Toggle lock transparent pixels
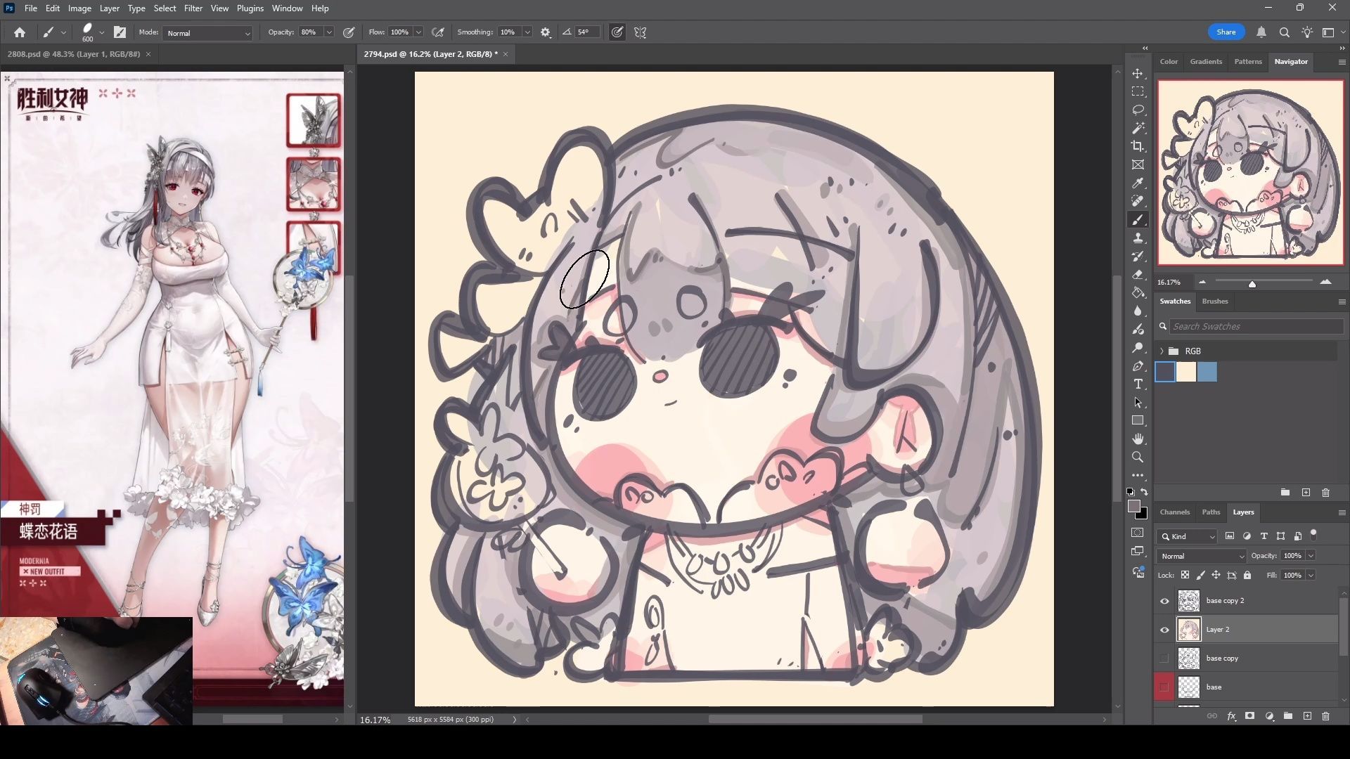 (x=1185, y=575)
